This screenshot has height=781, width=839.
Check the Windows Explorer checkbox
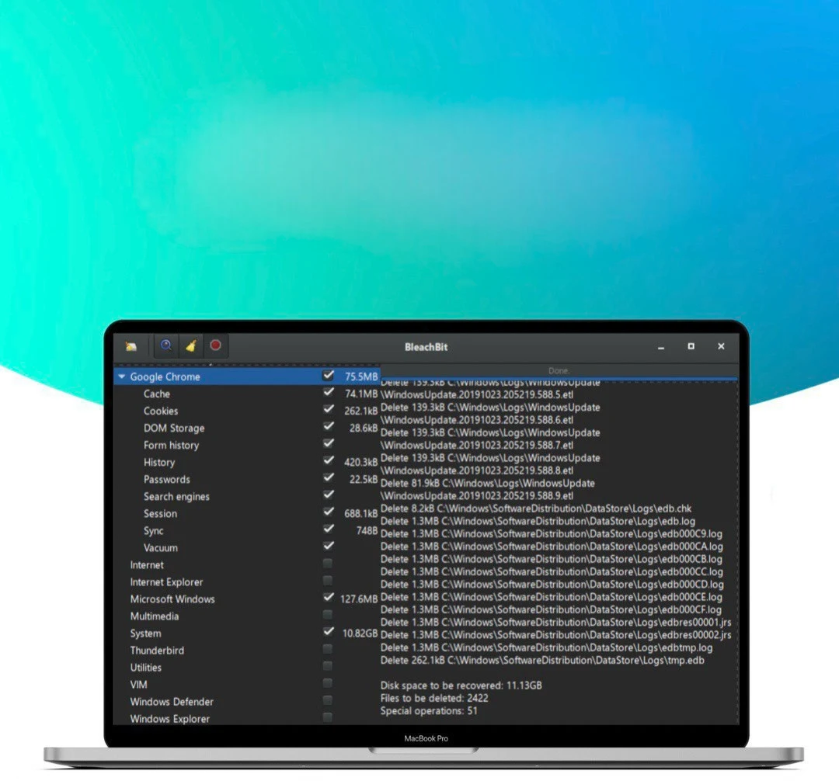[x=328, y=717]
